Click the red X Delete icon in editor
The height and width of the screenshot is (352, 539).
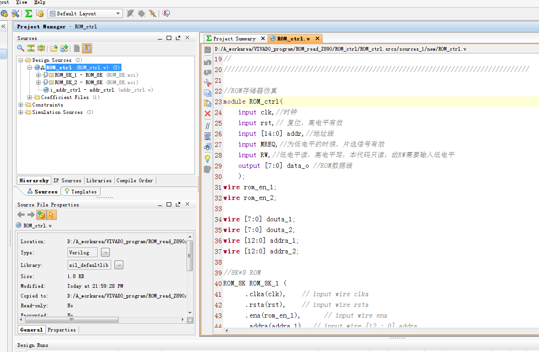tap(208, 113)
